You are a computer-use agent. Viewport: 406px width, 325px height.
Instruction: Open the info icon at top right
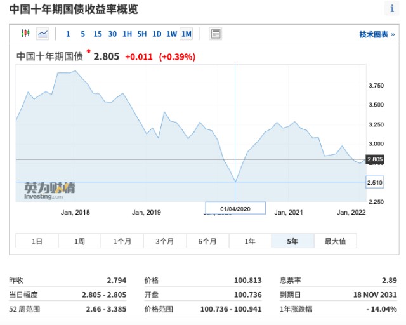(392, 8)
